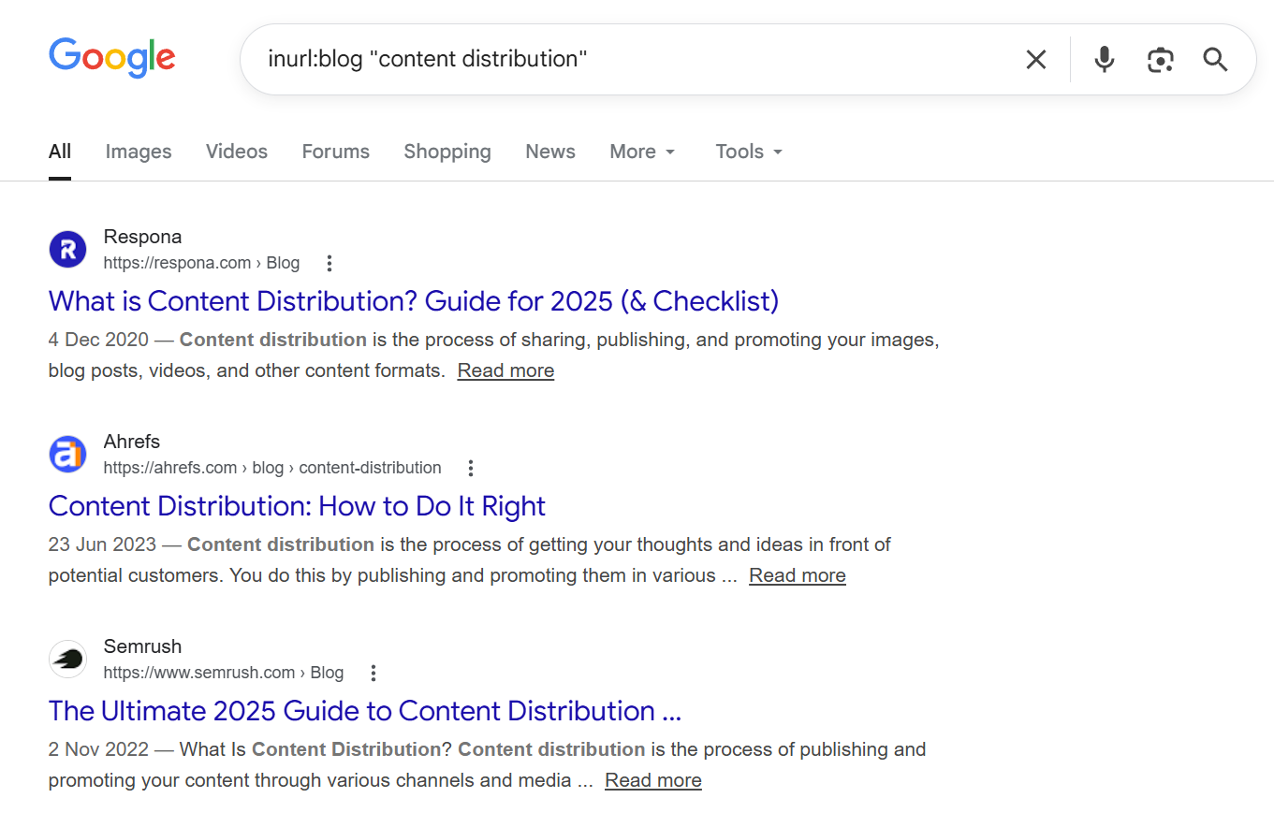Click Read more under the Semrush result

tap(652, 779)
